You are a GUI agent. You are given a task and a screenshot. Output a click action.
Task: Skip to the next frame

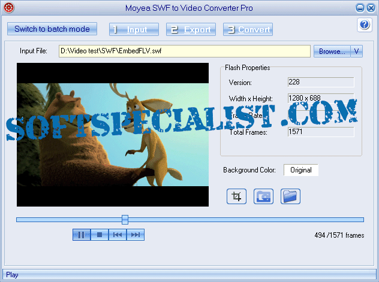coord(136,235)
